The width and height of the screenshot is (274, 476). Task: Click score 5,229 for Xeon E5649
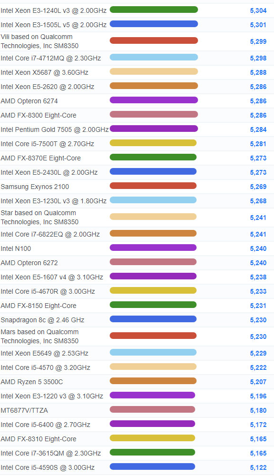coord(258,353)
